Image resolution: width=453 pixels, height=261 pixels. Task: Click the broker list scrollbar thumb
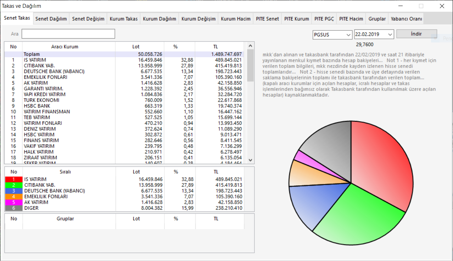pyautogui.click(x=250, y=65)
